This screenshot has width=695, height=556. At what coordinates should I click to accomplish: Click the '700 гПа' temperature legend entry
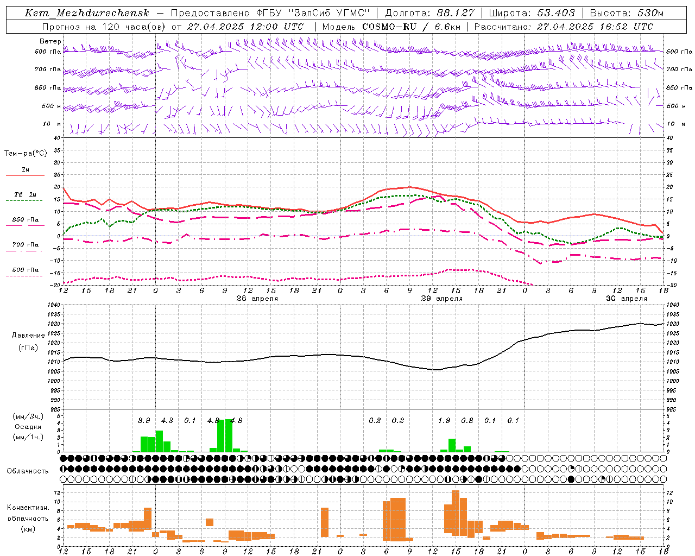click(x=25, y=244)
